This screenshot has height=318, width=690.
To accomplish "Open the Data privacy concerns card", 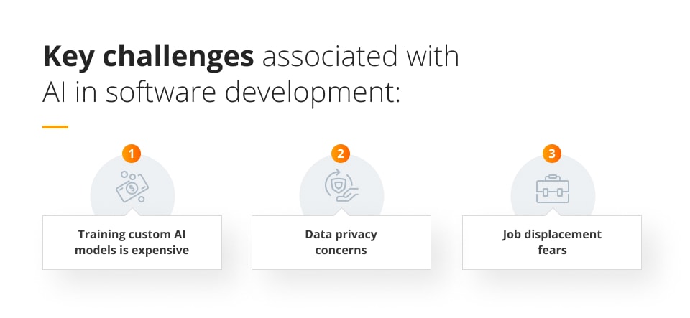I will coord(341,242).
